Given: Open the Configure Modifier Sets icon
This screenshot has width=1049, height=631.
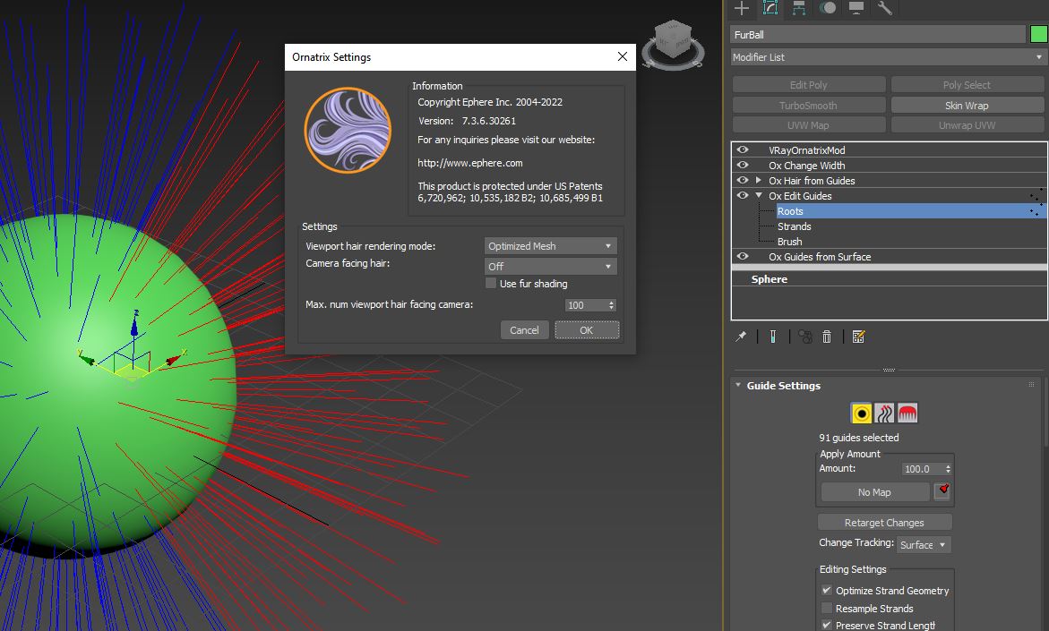Looking at the screenshot, I should [x=858, y=337].
